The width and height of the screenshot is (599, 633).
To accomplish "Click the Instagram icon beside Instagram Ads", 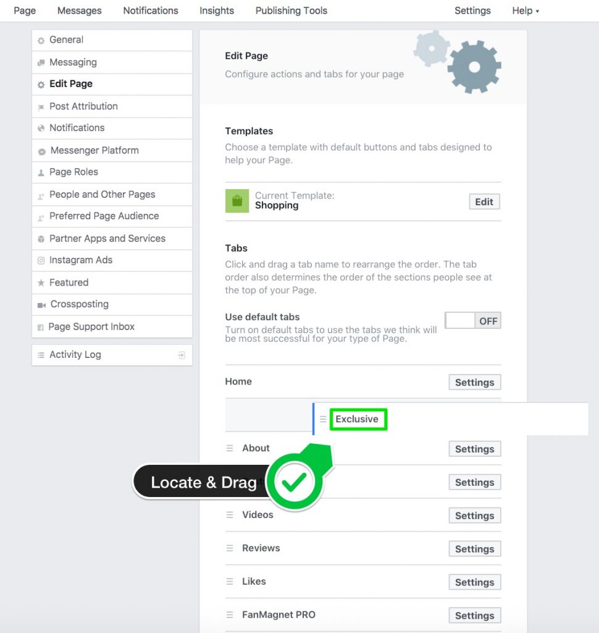I will [x=41, y=260].
